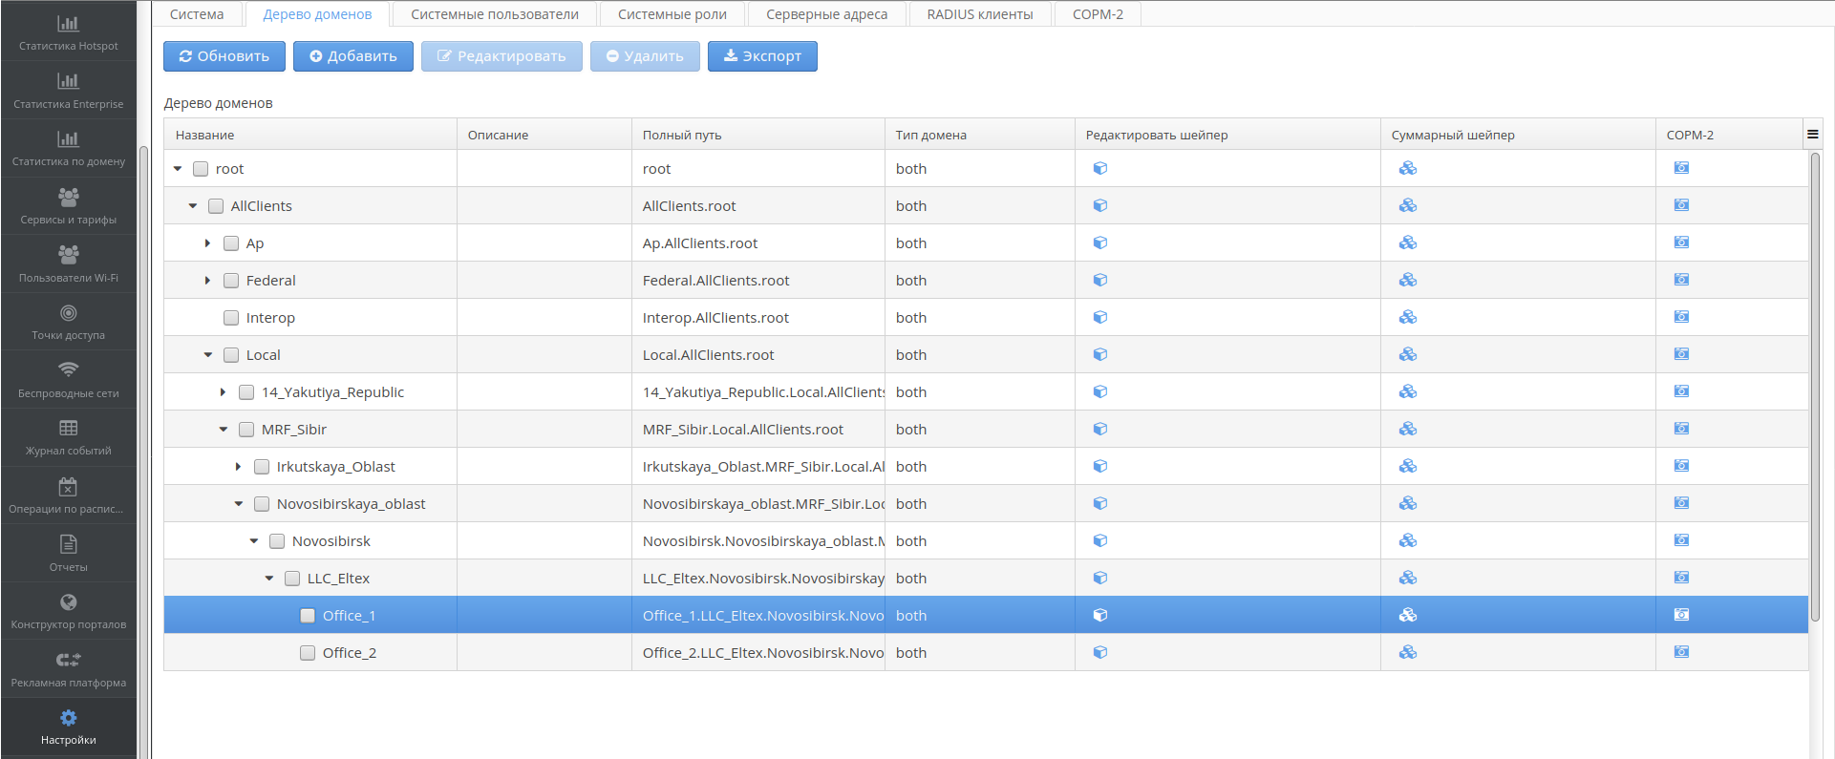1835x759 pixels.
Task: Click the table vertical scrollbar
Action: (1815, 387)
